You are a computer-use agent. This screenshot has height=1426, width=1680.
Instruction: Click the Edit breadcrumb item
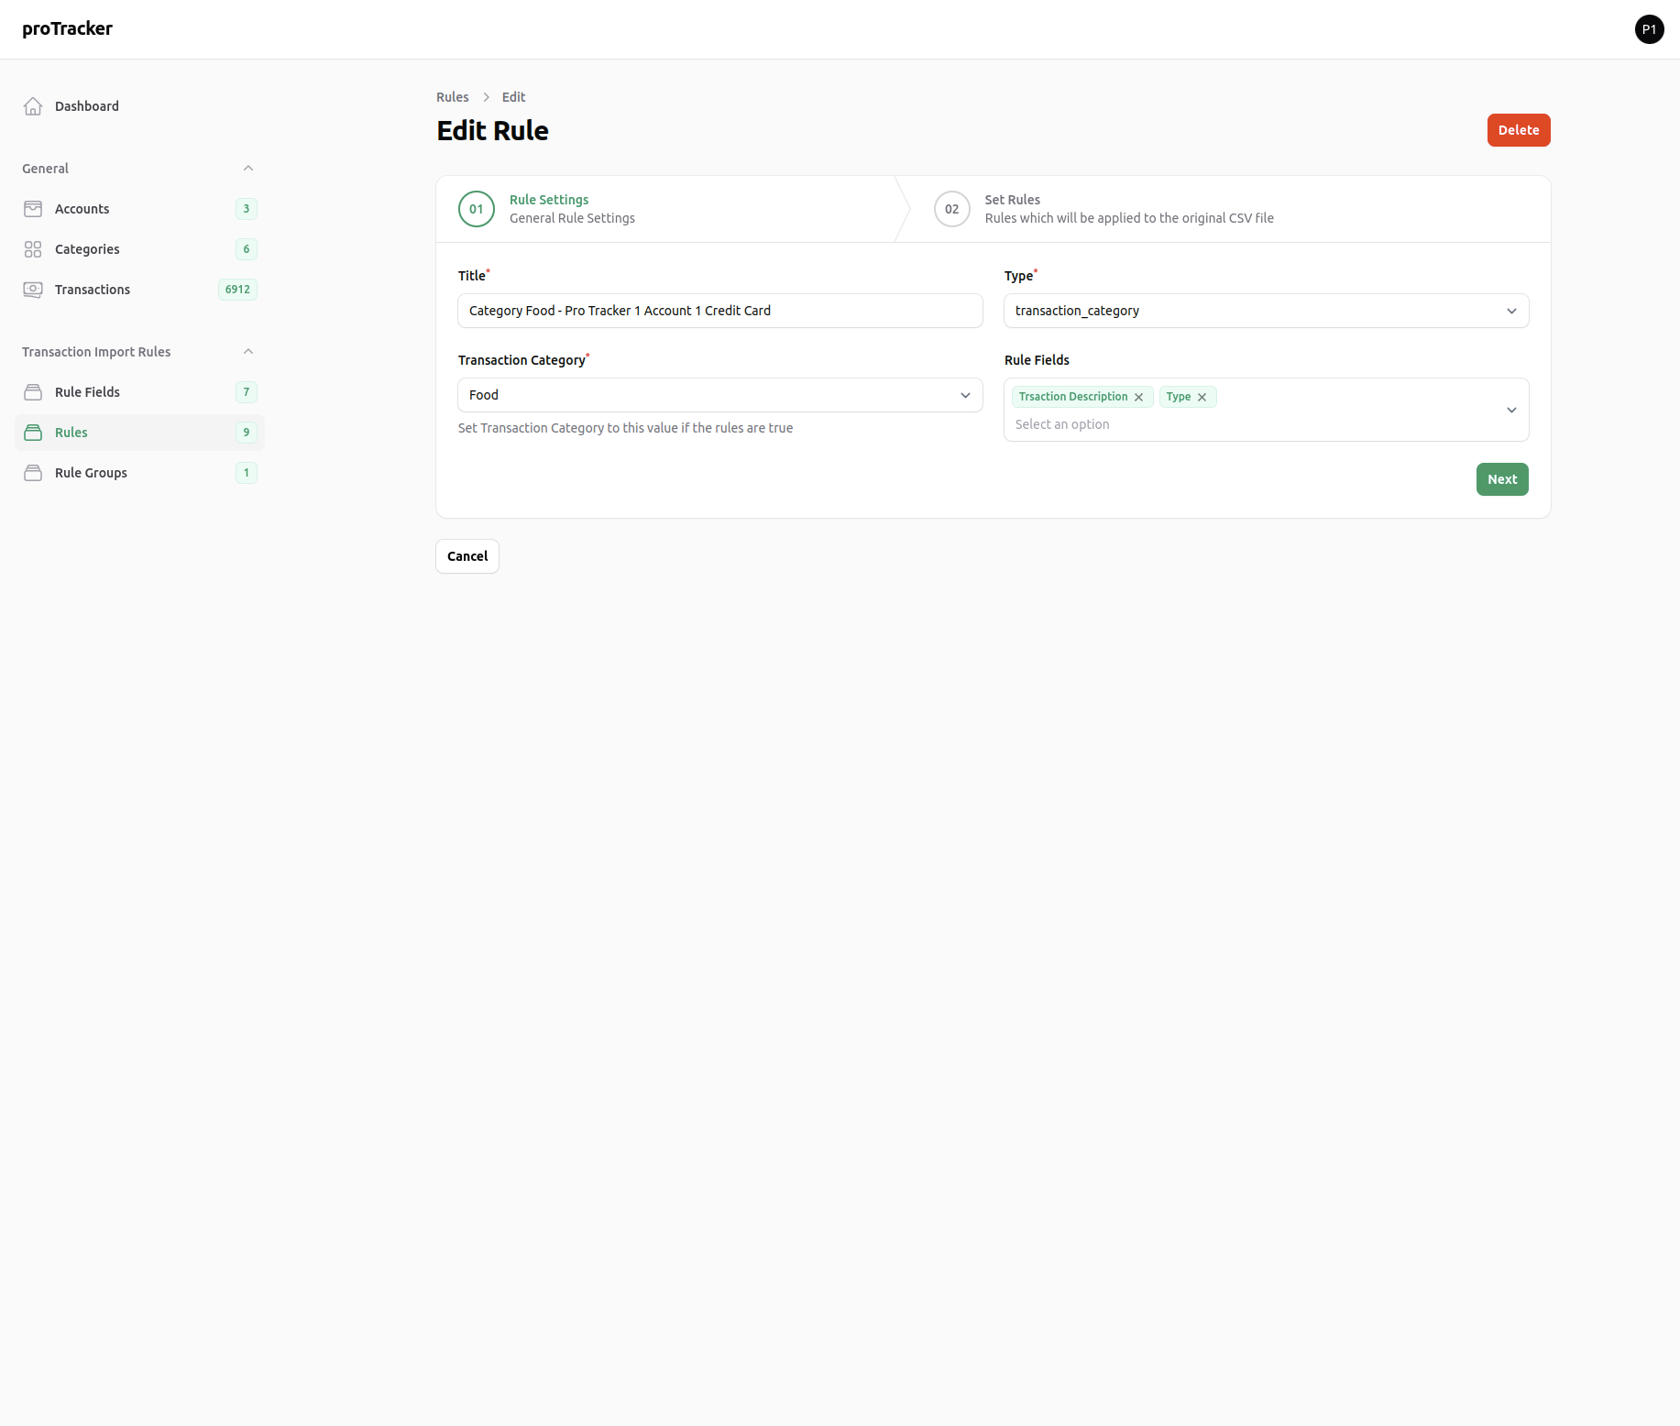(513, 97)
